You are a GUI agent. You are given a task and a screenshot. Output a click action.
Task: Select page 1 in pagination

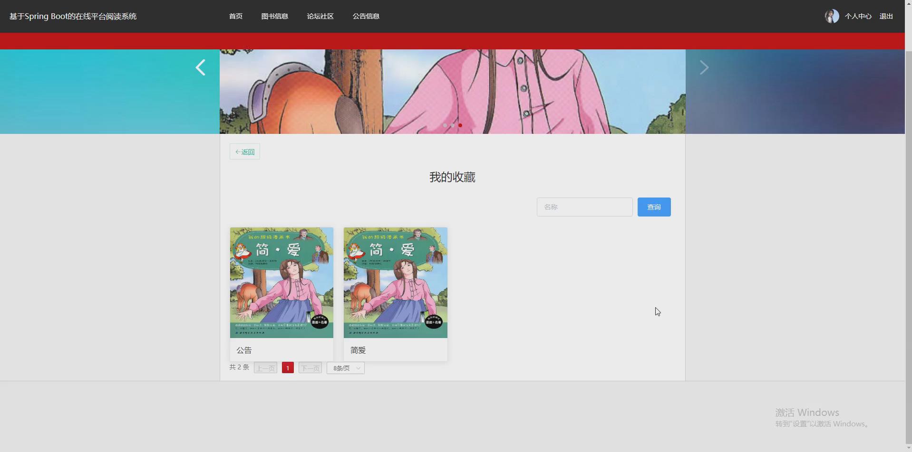coord(288,368)
